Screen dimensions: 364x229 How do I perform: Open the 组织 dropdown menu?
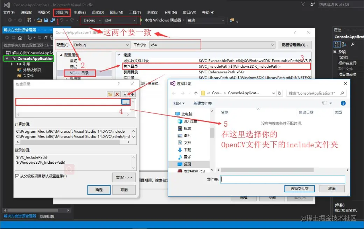click(x=179, y=103)
